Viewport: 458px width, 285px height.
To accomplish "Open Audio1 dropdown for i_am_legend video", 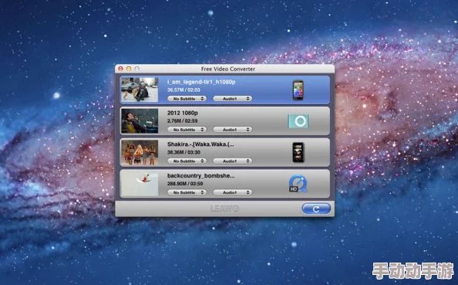I will [x=232, y=99].
